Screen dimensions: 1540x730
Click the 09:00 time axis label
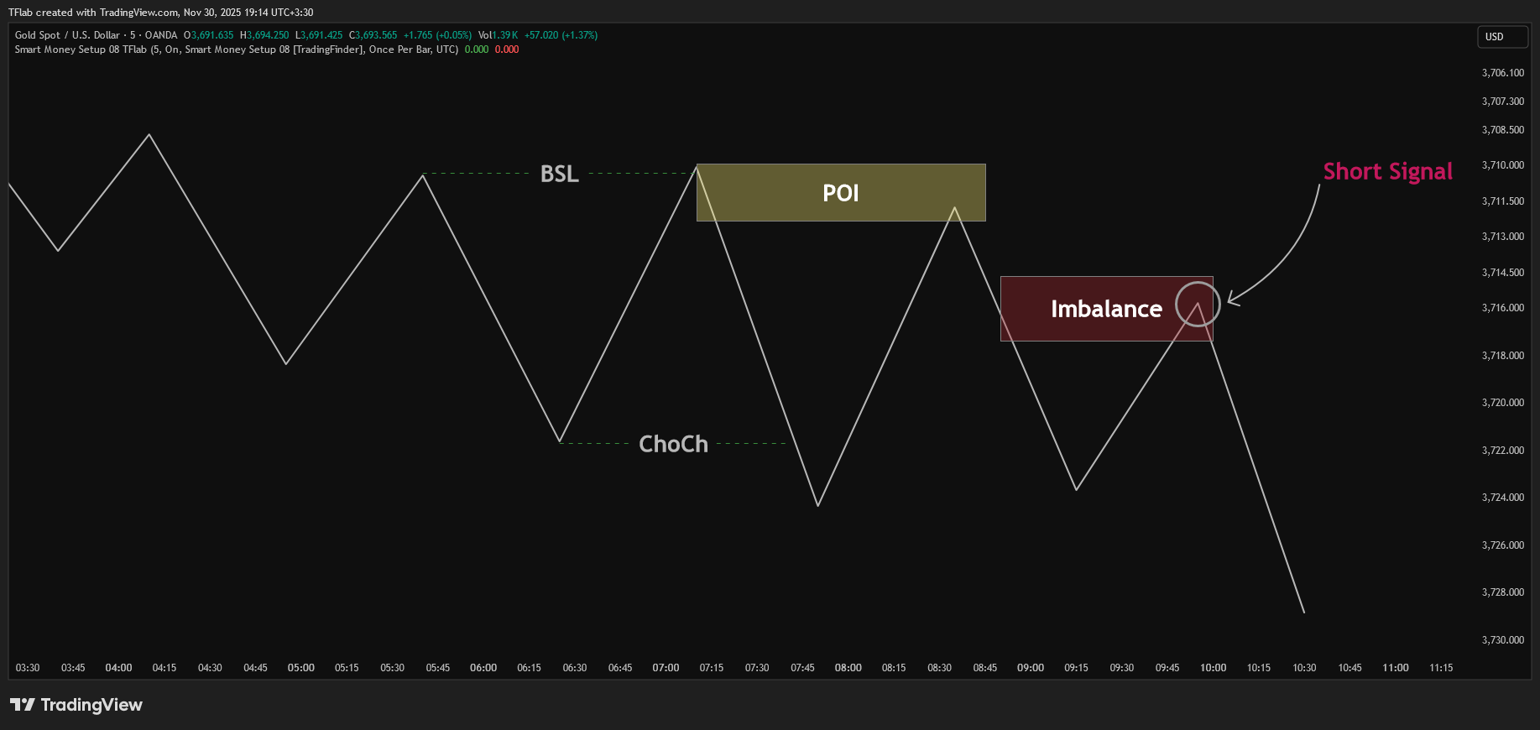1031,668
